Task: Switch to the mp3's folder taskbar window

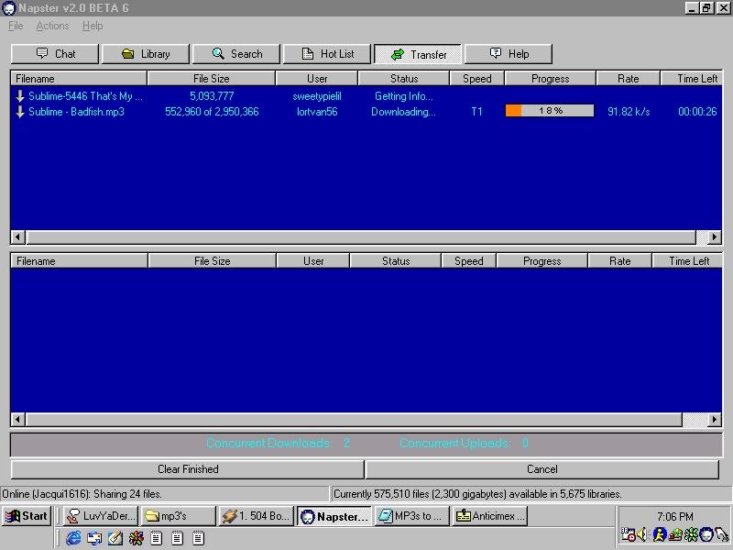Action: [x=179, y=516]
